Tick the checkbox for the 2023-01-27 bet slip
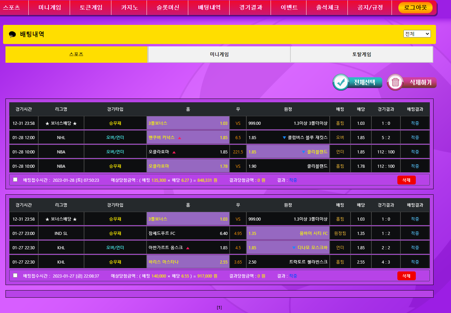451x313 pixels. coord(15,275)
